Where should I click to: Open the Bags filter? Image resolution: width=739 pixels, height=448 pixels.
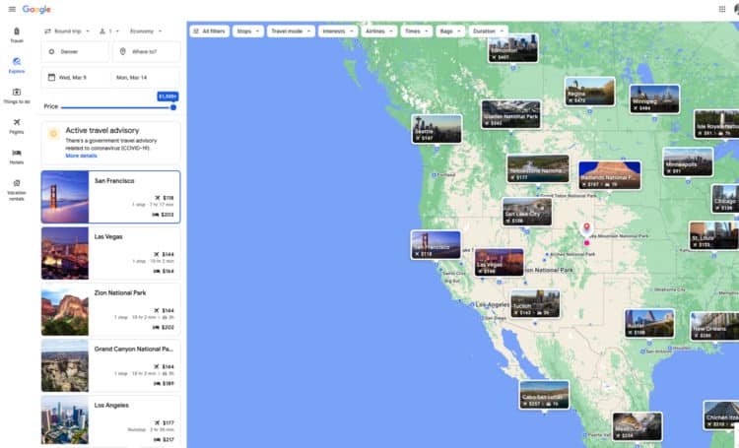click(449, 32)
